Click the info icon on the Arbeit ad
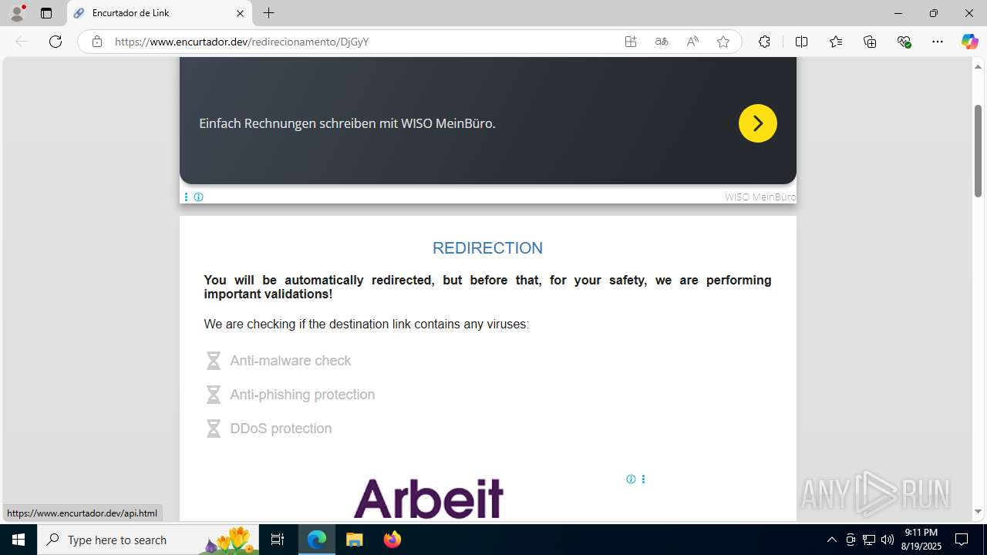Screen dimensions: 987x555 pos(631,479)
